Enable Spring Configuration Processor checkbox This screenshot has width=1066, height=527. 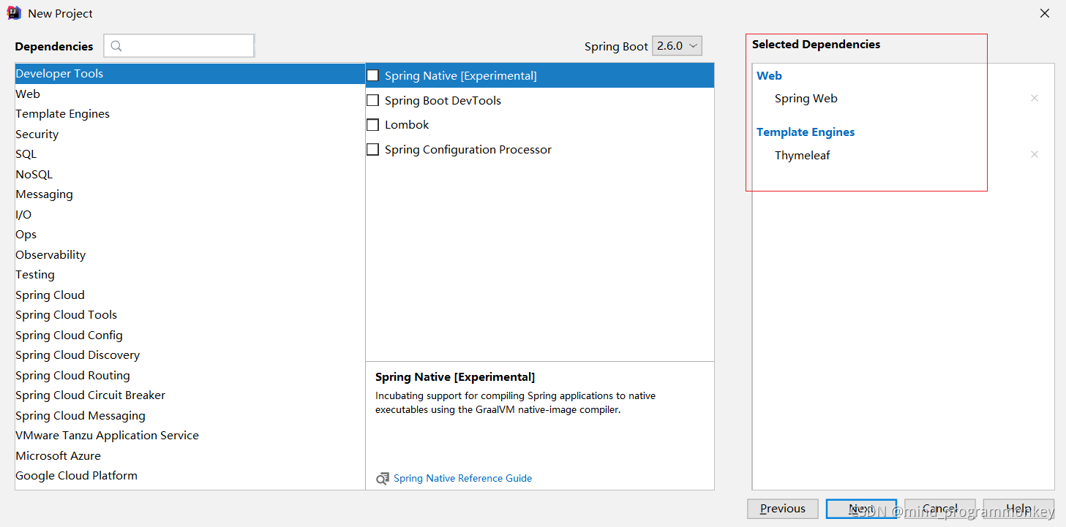coord(373,149)
